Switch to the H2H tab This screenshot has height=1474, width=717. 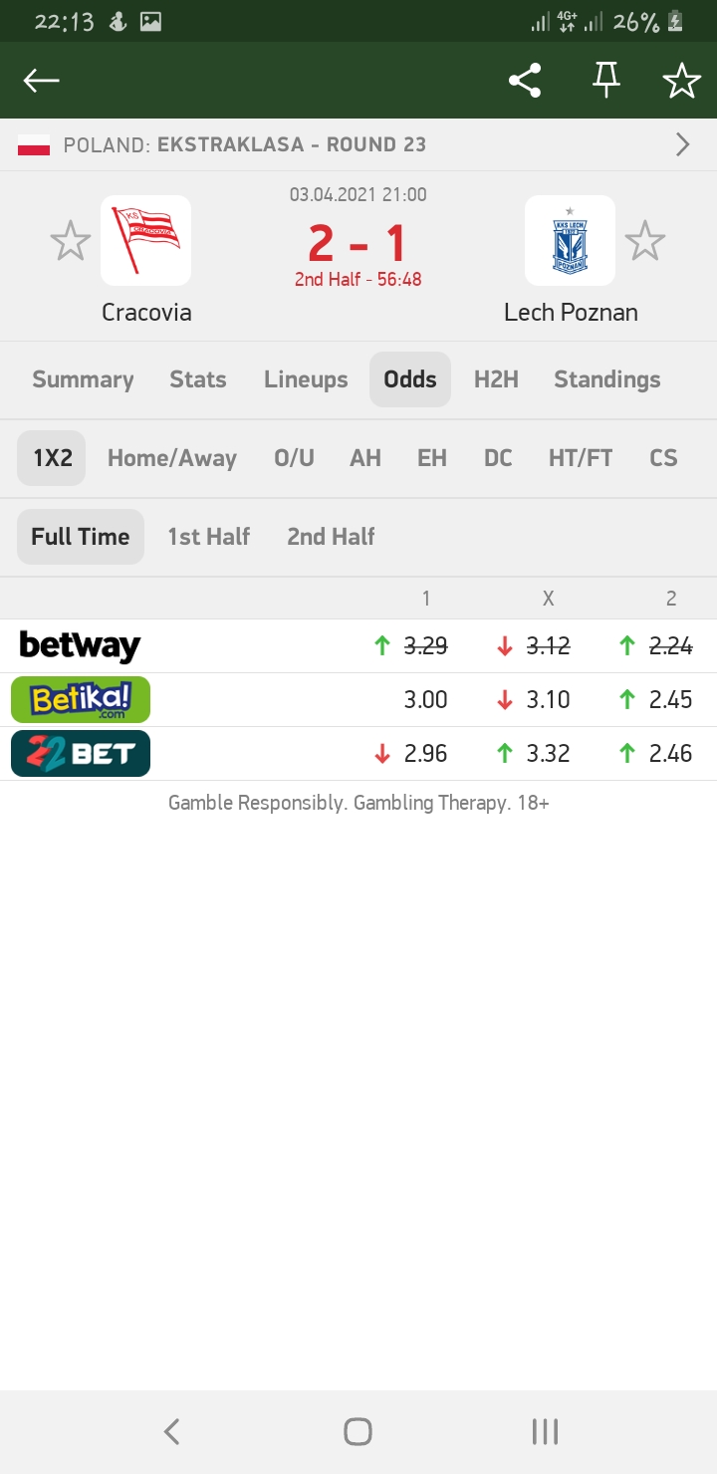[496, 379]
